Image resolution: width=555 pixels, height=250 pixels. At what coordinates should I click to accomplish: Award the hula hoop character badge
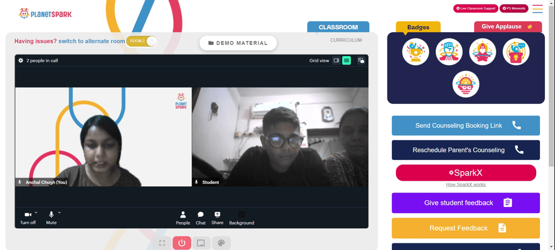click(482, 52)
